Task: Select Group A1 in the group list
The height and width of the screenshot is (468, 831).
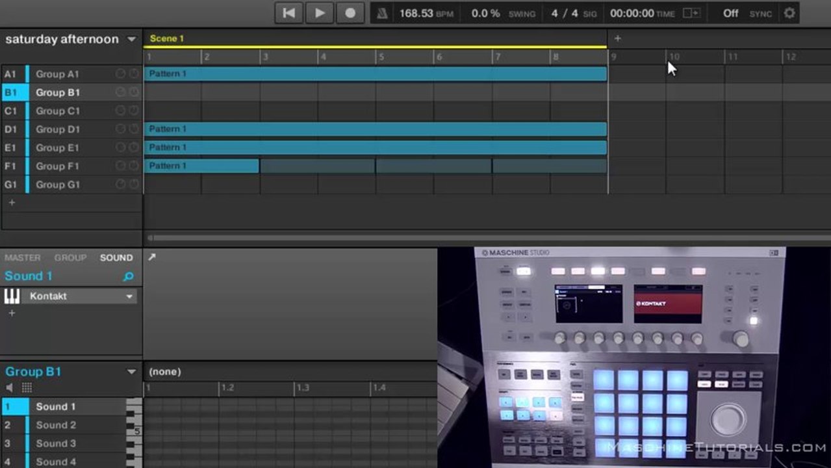Action: point(57,74)
